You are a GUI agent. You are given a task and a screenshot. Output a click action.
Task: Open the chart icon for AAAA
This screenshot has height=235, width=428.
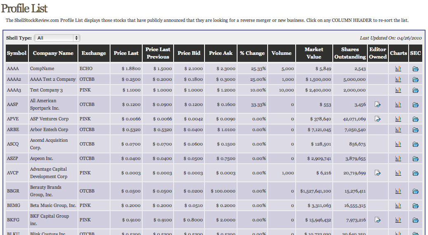(398, 69)
